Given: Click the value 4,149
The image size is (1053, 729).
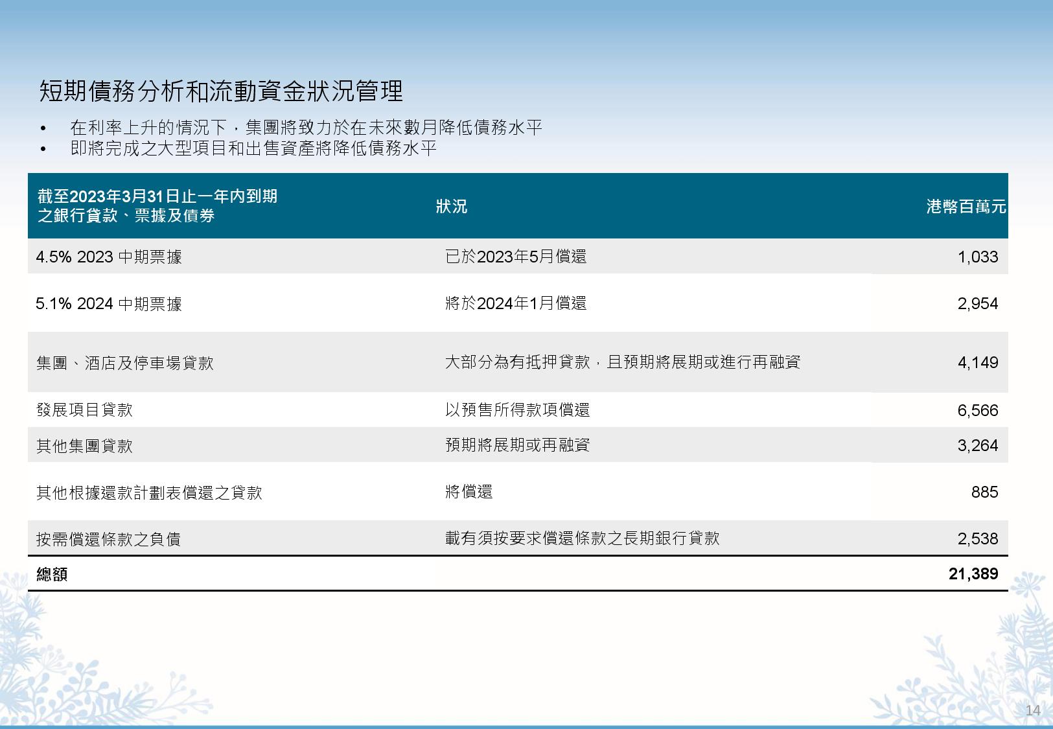Looking at the screenshot, I should pos(978,362).
